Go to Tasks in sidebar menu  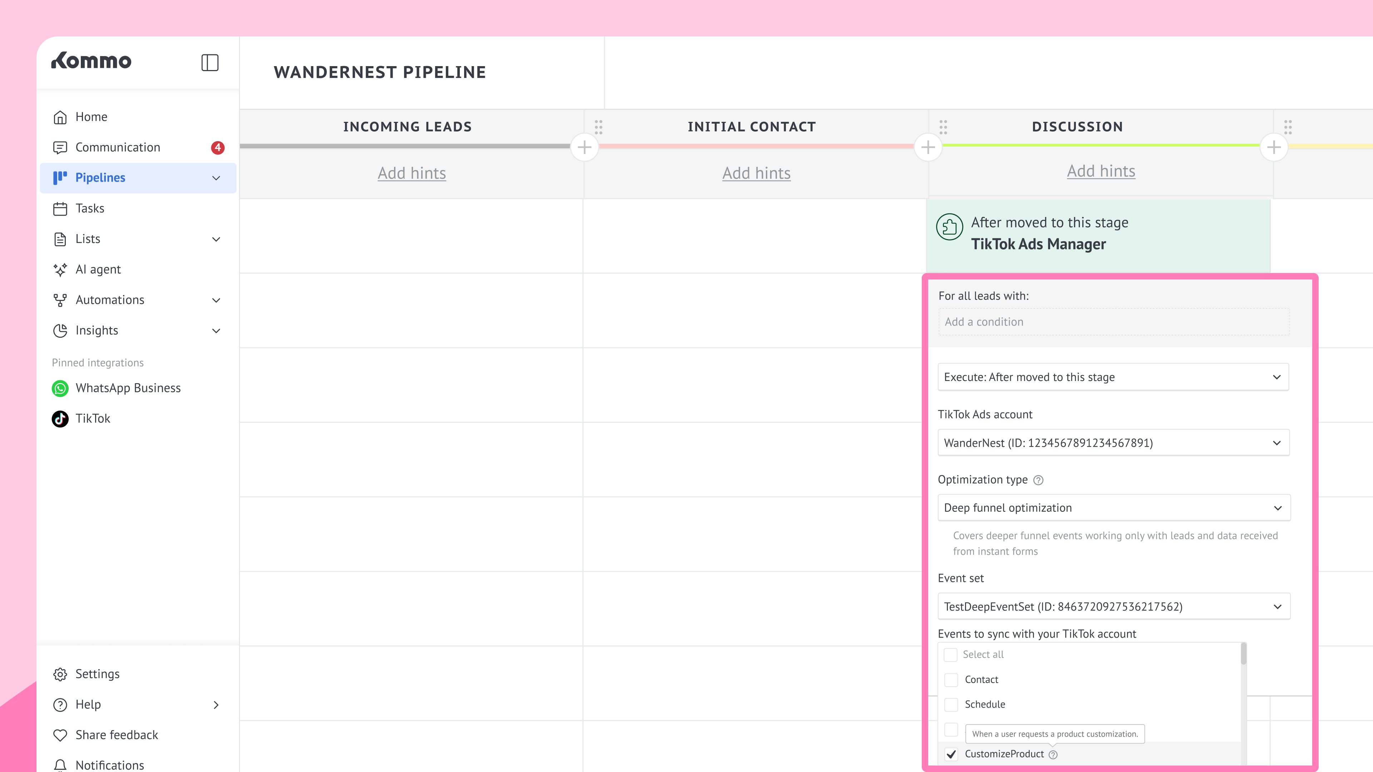(89, 208)
